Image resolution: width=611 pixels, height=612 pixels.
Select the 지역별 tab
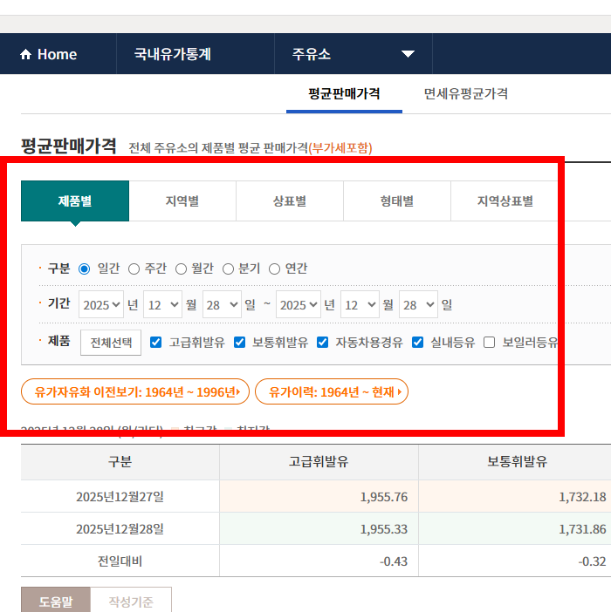click(182, 201)
